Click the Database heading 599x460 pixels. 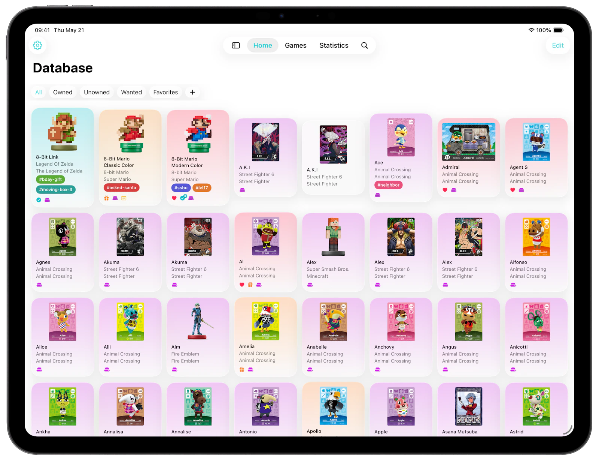pyautogui.click(x=63, y=68)
